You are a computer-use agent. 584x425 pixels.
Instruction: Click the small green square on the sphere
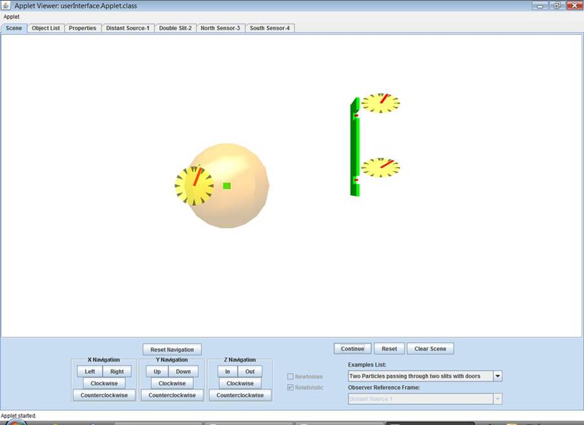click(227, 185)
